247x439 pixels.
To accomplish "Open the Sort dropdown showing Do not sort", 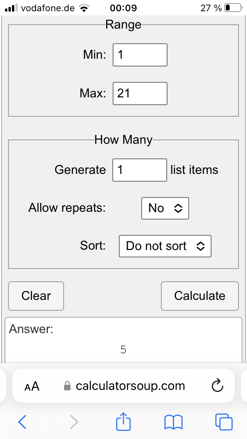I will [x=165, y=246].
